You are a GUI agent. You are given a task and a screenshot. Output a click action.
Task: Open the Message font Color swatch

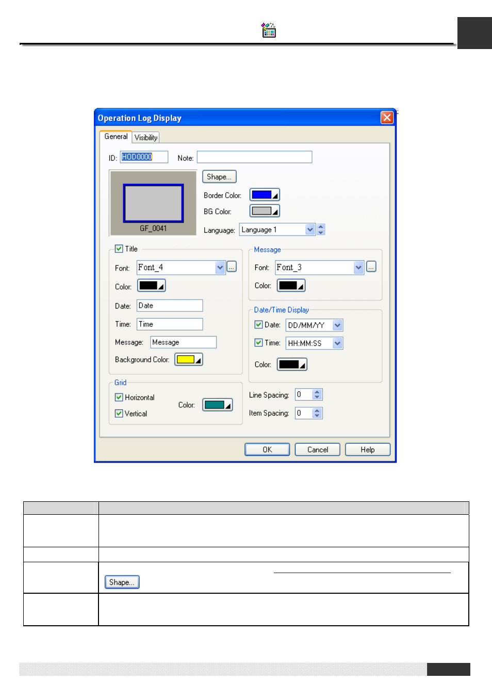(x=291, y=286)
